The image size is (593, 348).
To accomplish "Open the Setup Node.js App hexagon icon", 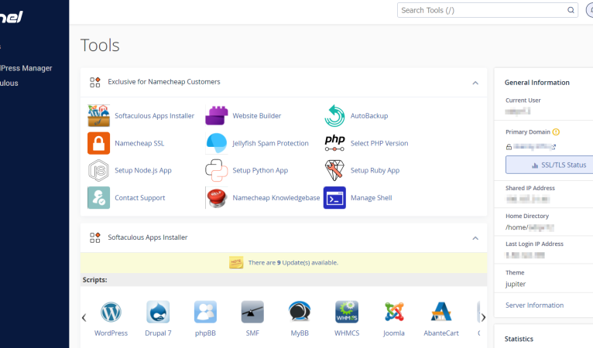I will click(99, 170).
